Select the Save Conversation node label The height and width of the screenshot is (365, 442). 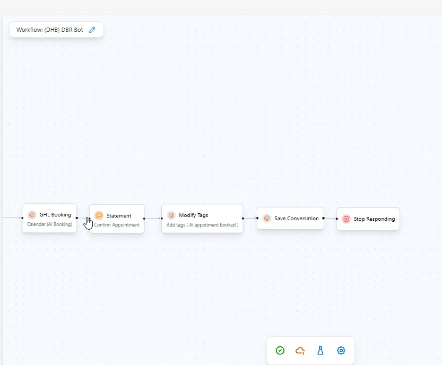pyautogui.click(x=296, y=219)
